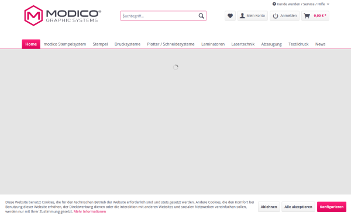Open the shopping cart showing 0,00 €
The height and width of the screenshot is (219, 351).
[315, 16]
